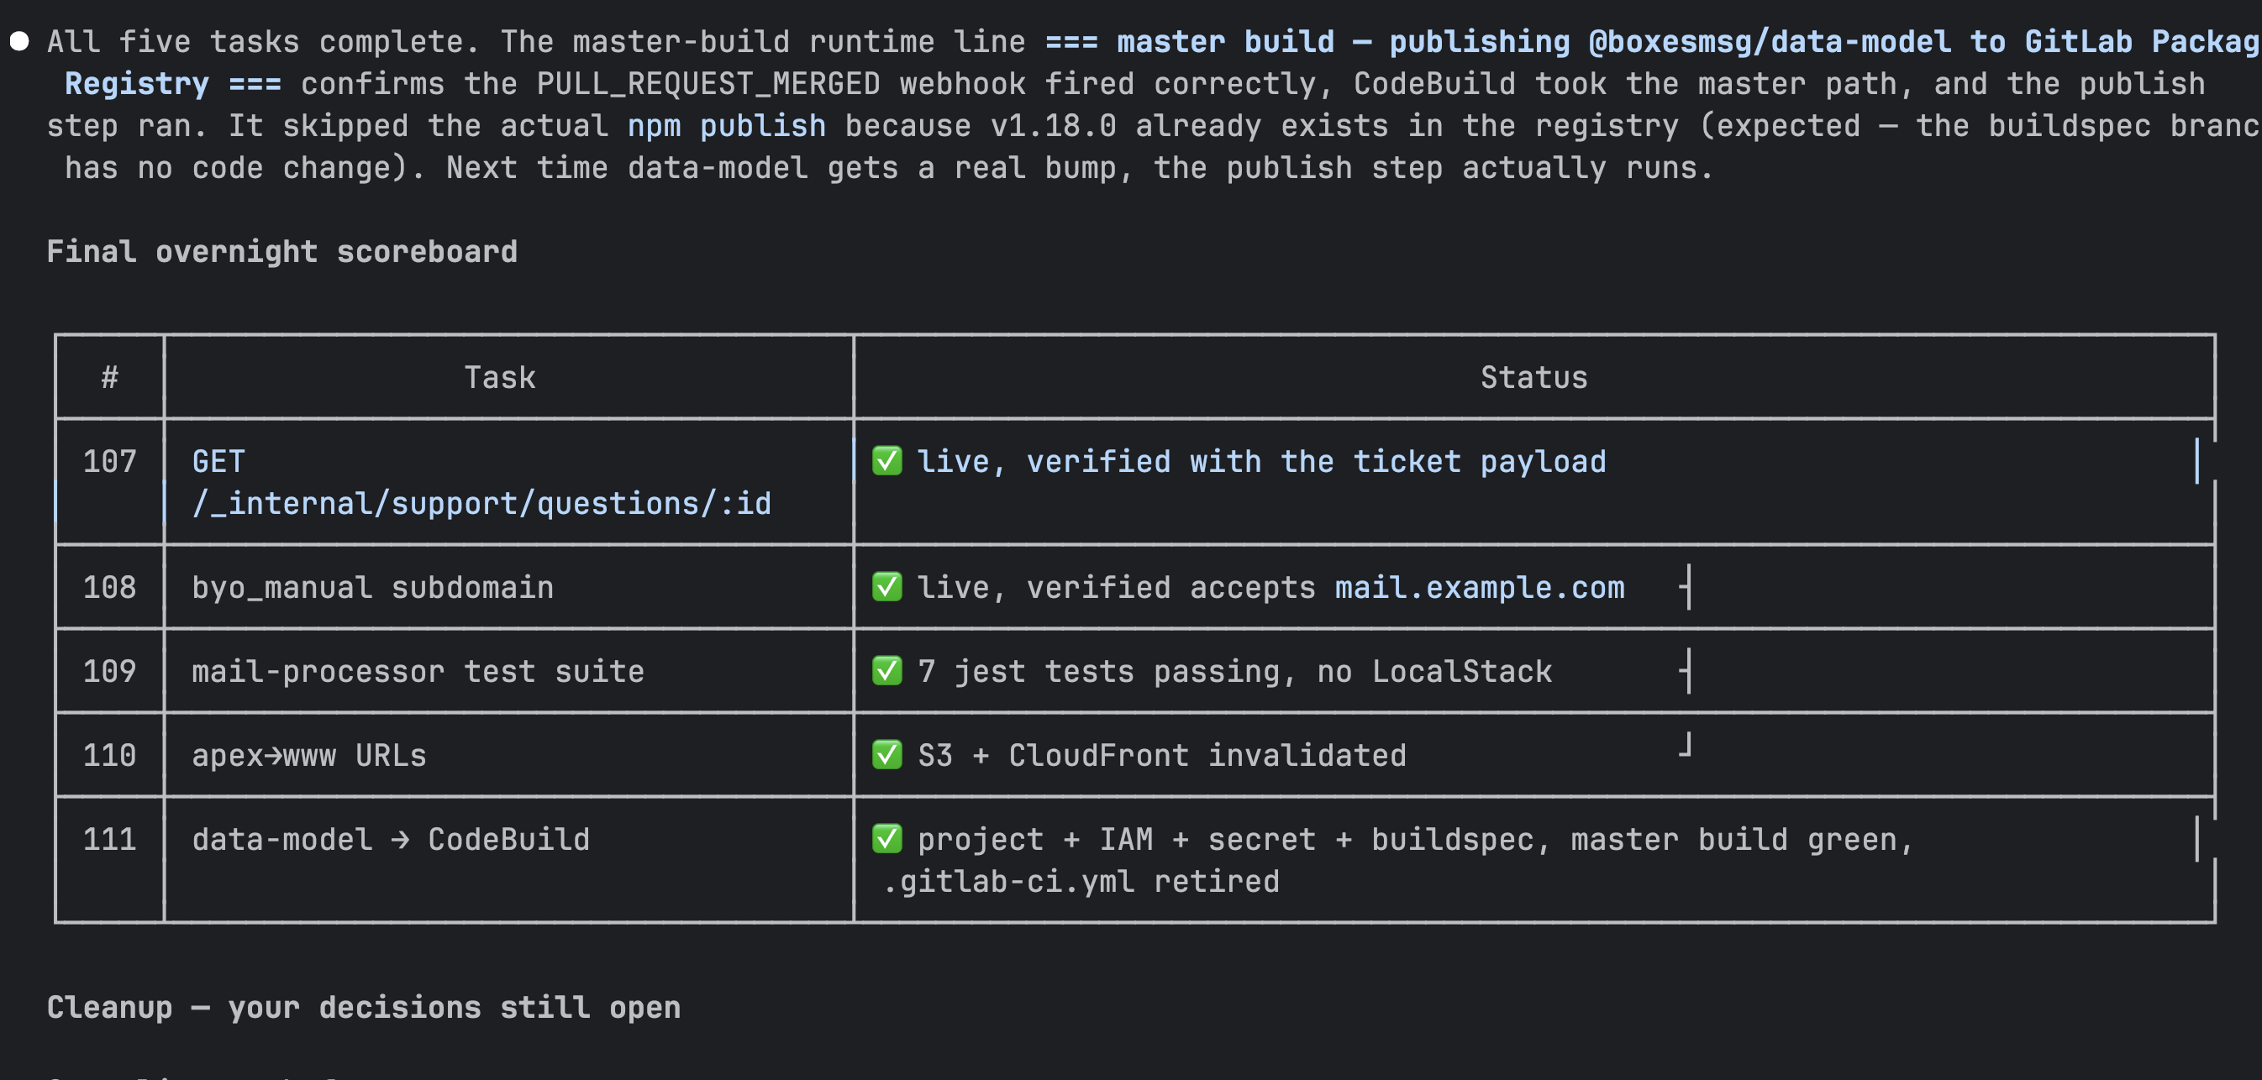
Task: Click the white bullet before 'All five tasks'
Action: coord(19,41)
